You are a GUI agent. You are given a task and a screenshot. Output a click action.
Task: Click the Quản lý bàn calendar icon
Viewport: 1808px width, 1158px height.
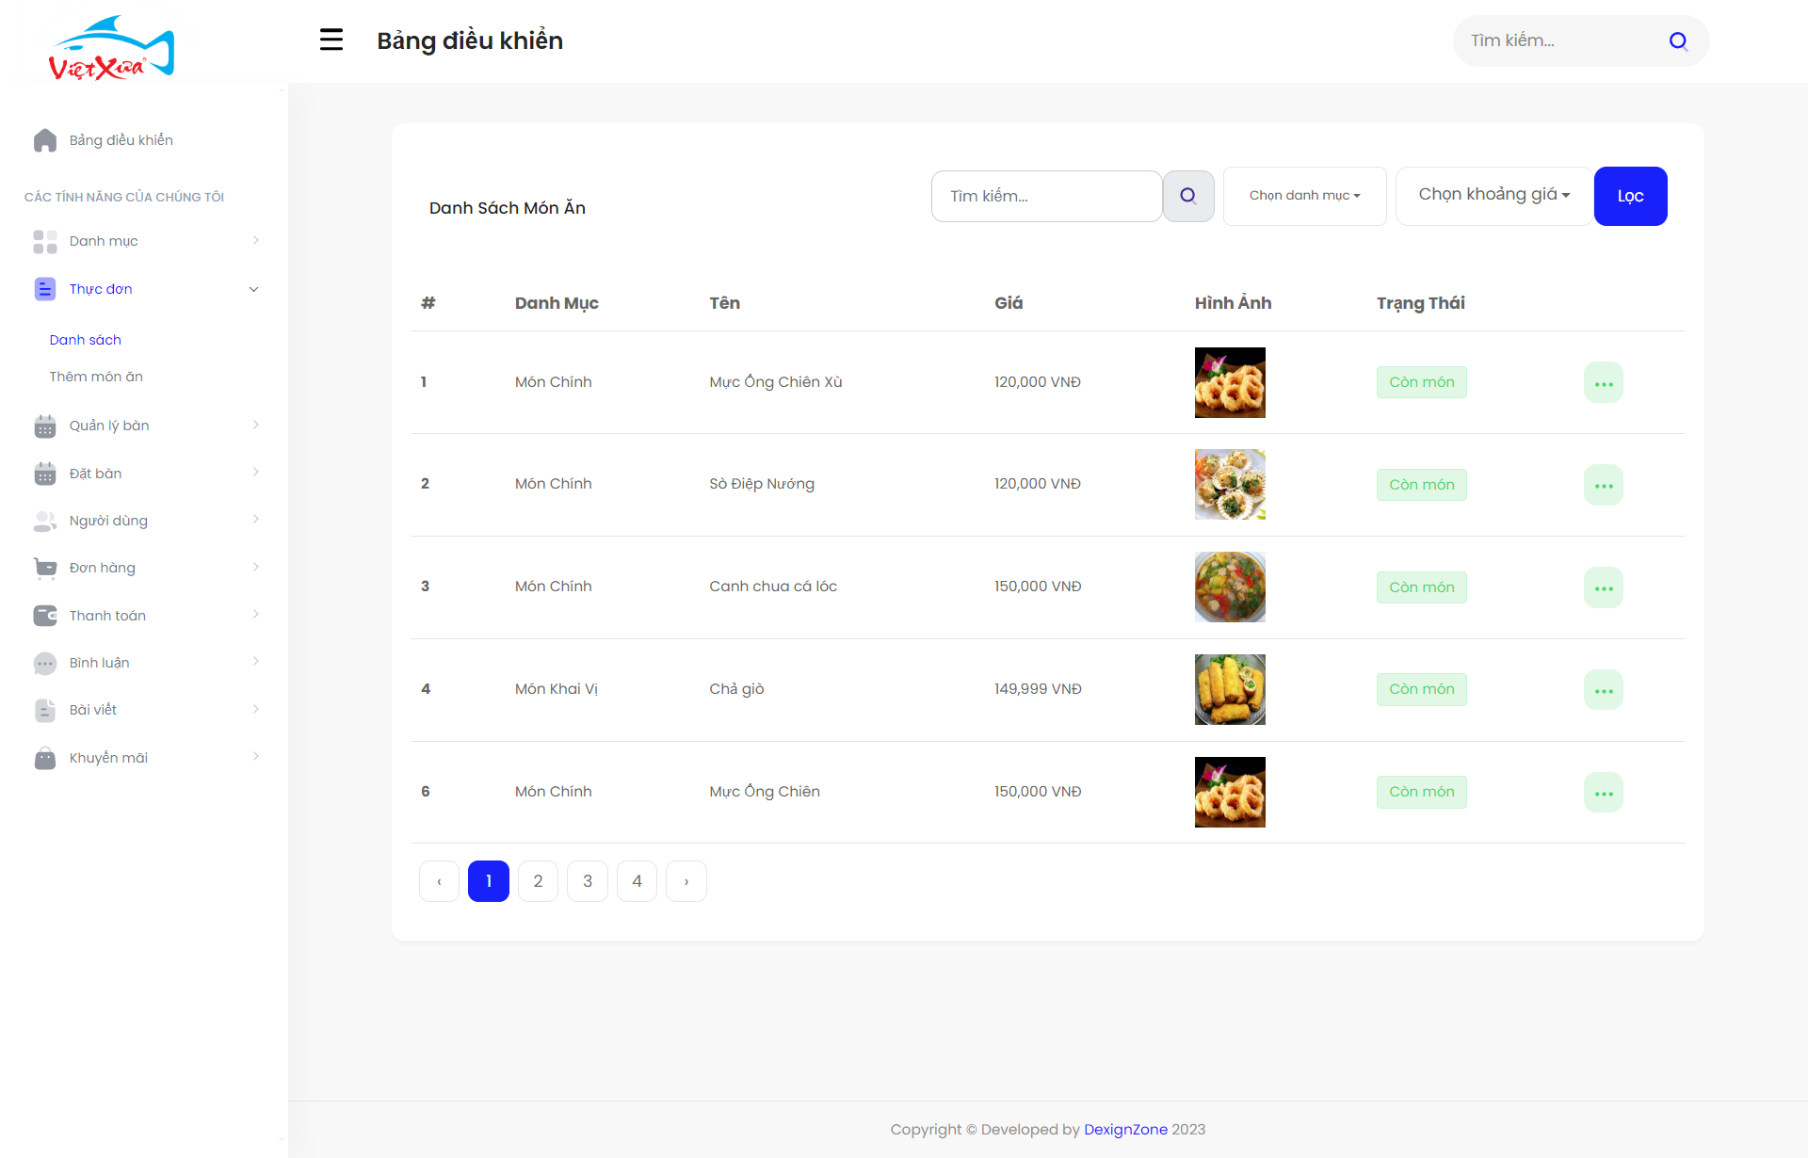point(45,426)
